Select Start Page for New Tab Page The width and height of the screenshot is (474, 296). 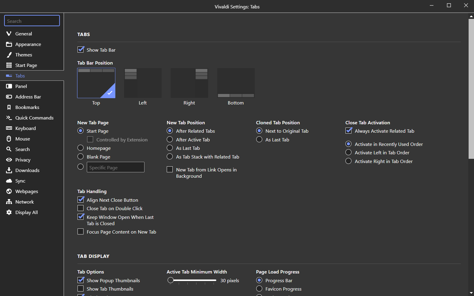point(81,131)
